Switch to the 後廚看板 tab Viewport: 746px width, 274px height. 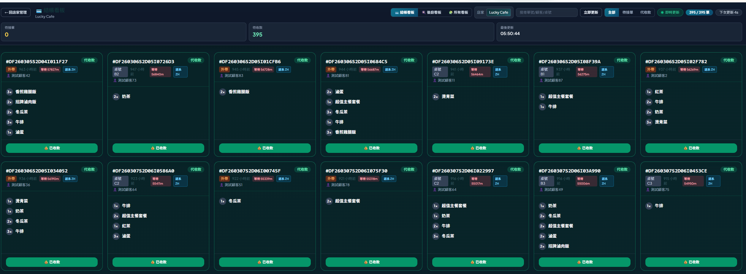pyautogui.click(x=431, y=12)
